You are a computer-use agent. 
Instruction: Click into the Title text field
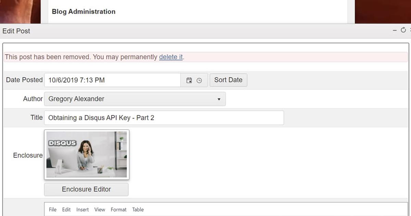[x=164, y=118]
